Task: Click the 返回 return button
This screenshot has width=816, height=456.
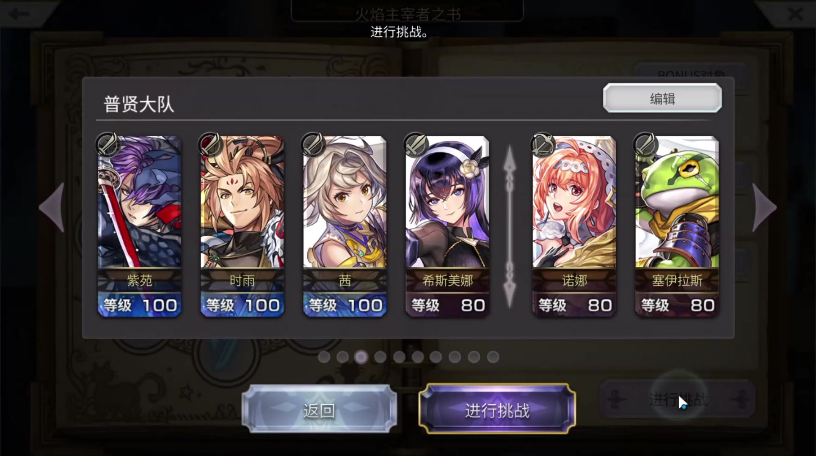Action: tap(319, 409)
